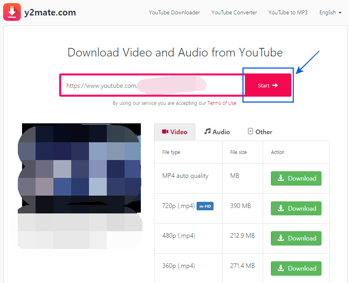Click the pixelated video thumbnail
The width and height of the screenshot is (349, 283).
tap(82, 168)
